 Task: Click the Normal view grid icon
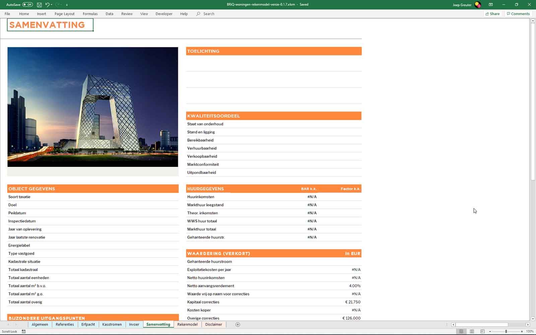click(461, 331)
